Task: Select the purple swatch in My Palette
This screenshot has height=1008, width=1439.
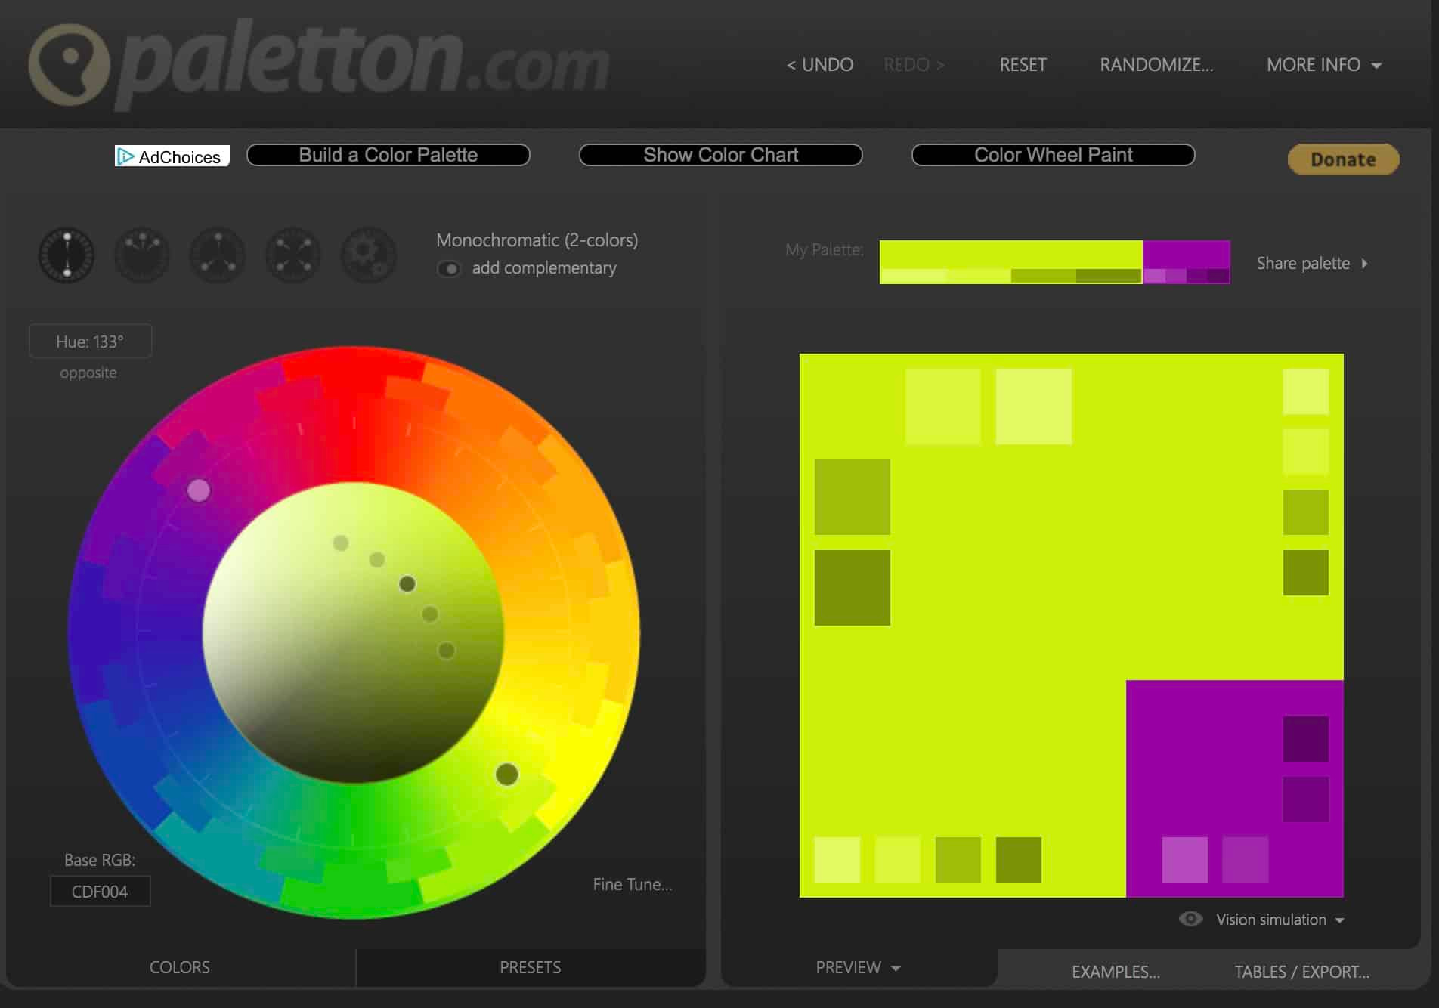Action: 1185,253
